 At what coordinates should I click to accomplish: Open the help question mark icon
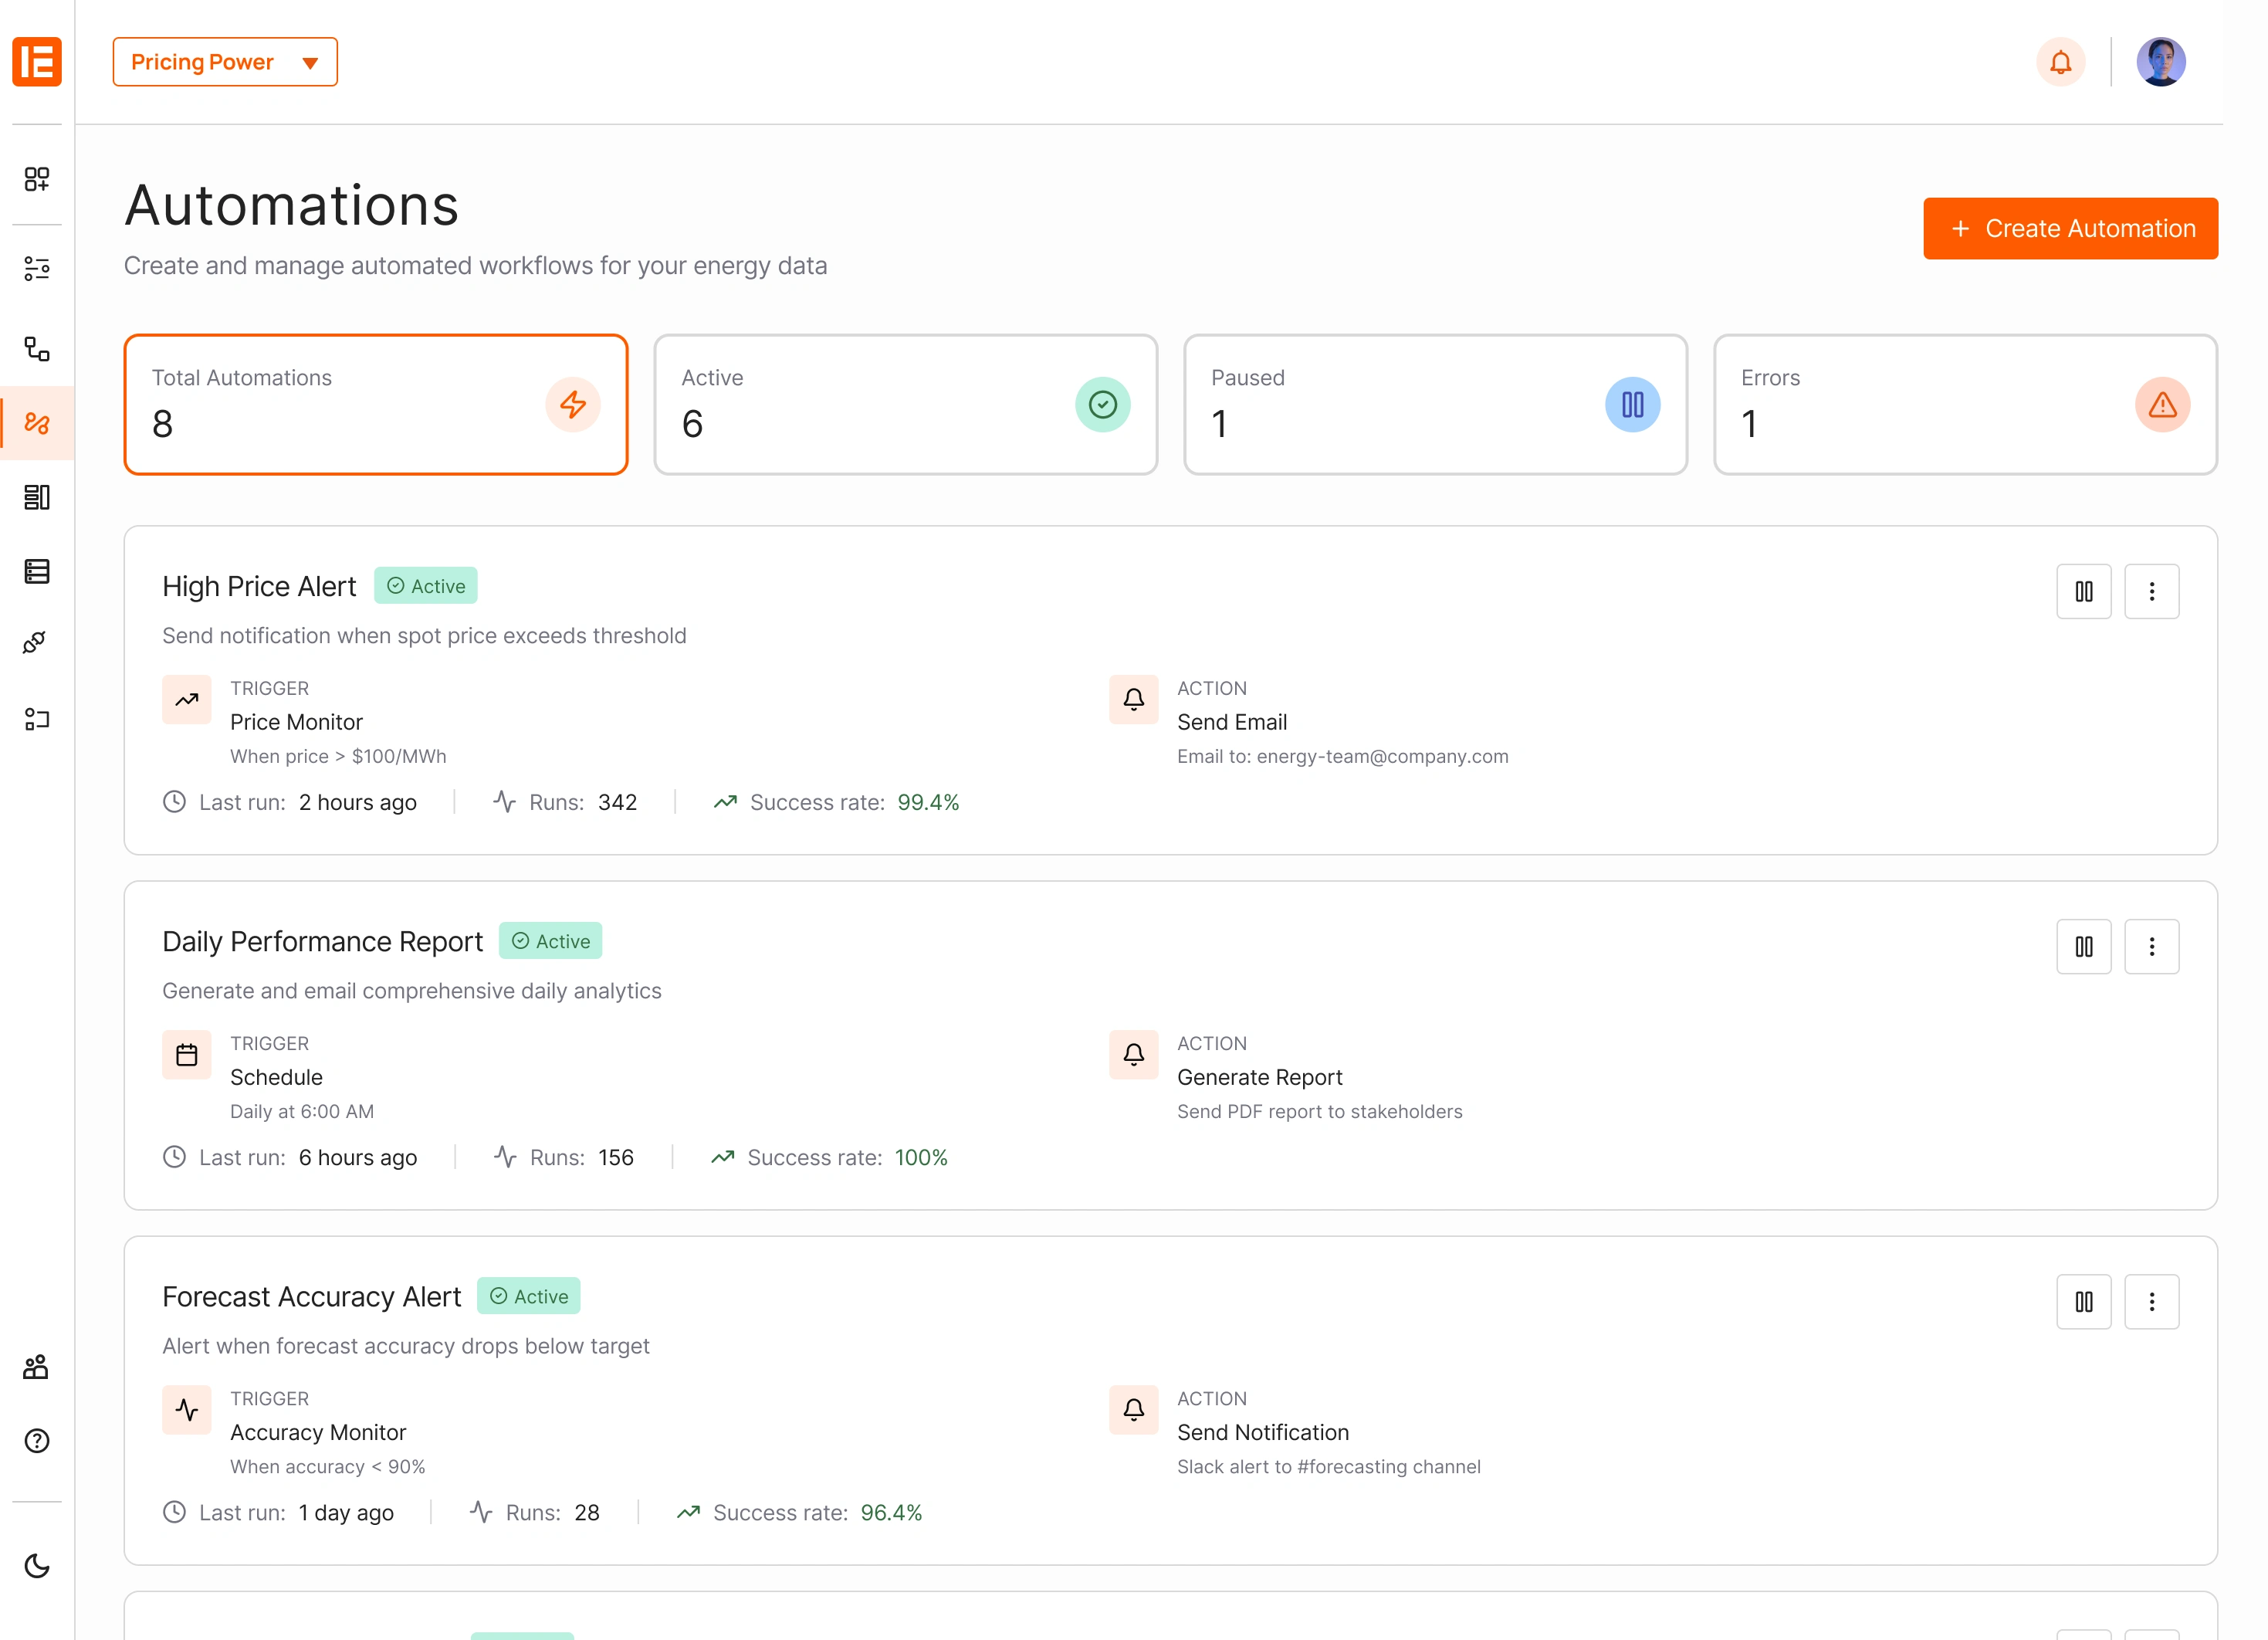point(37,1441)
